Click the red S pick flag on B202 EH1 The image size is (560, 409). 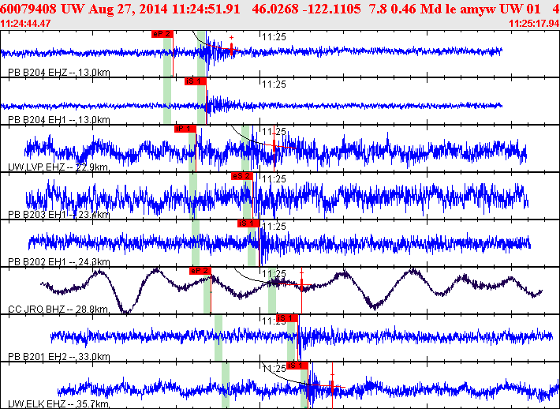coord(248,223)
